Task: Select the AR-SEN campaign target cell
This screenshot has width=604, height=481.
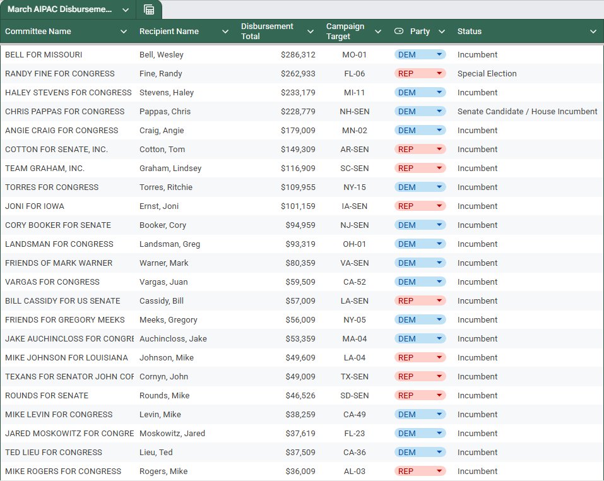Action: [355, 149]
